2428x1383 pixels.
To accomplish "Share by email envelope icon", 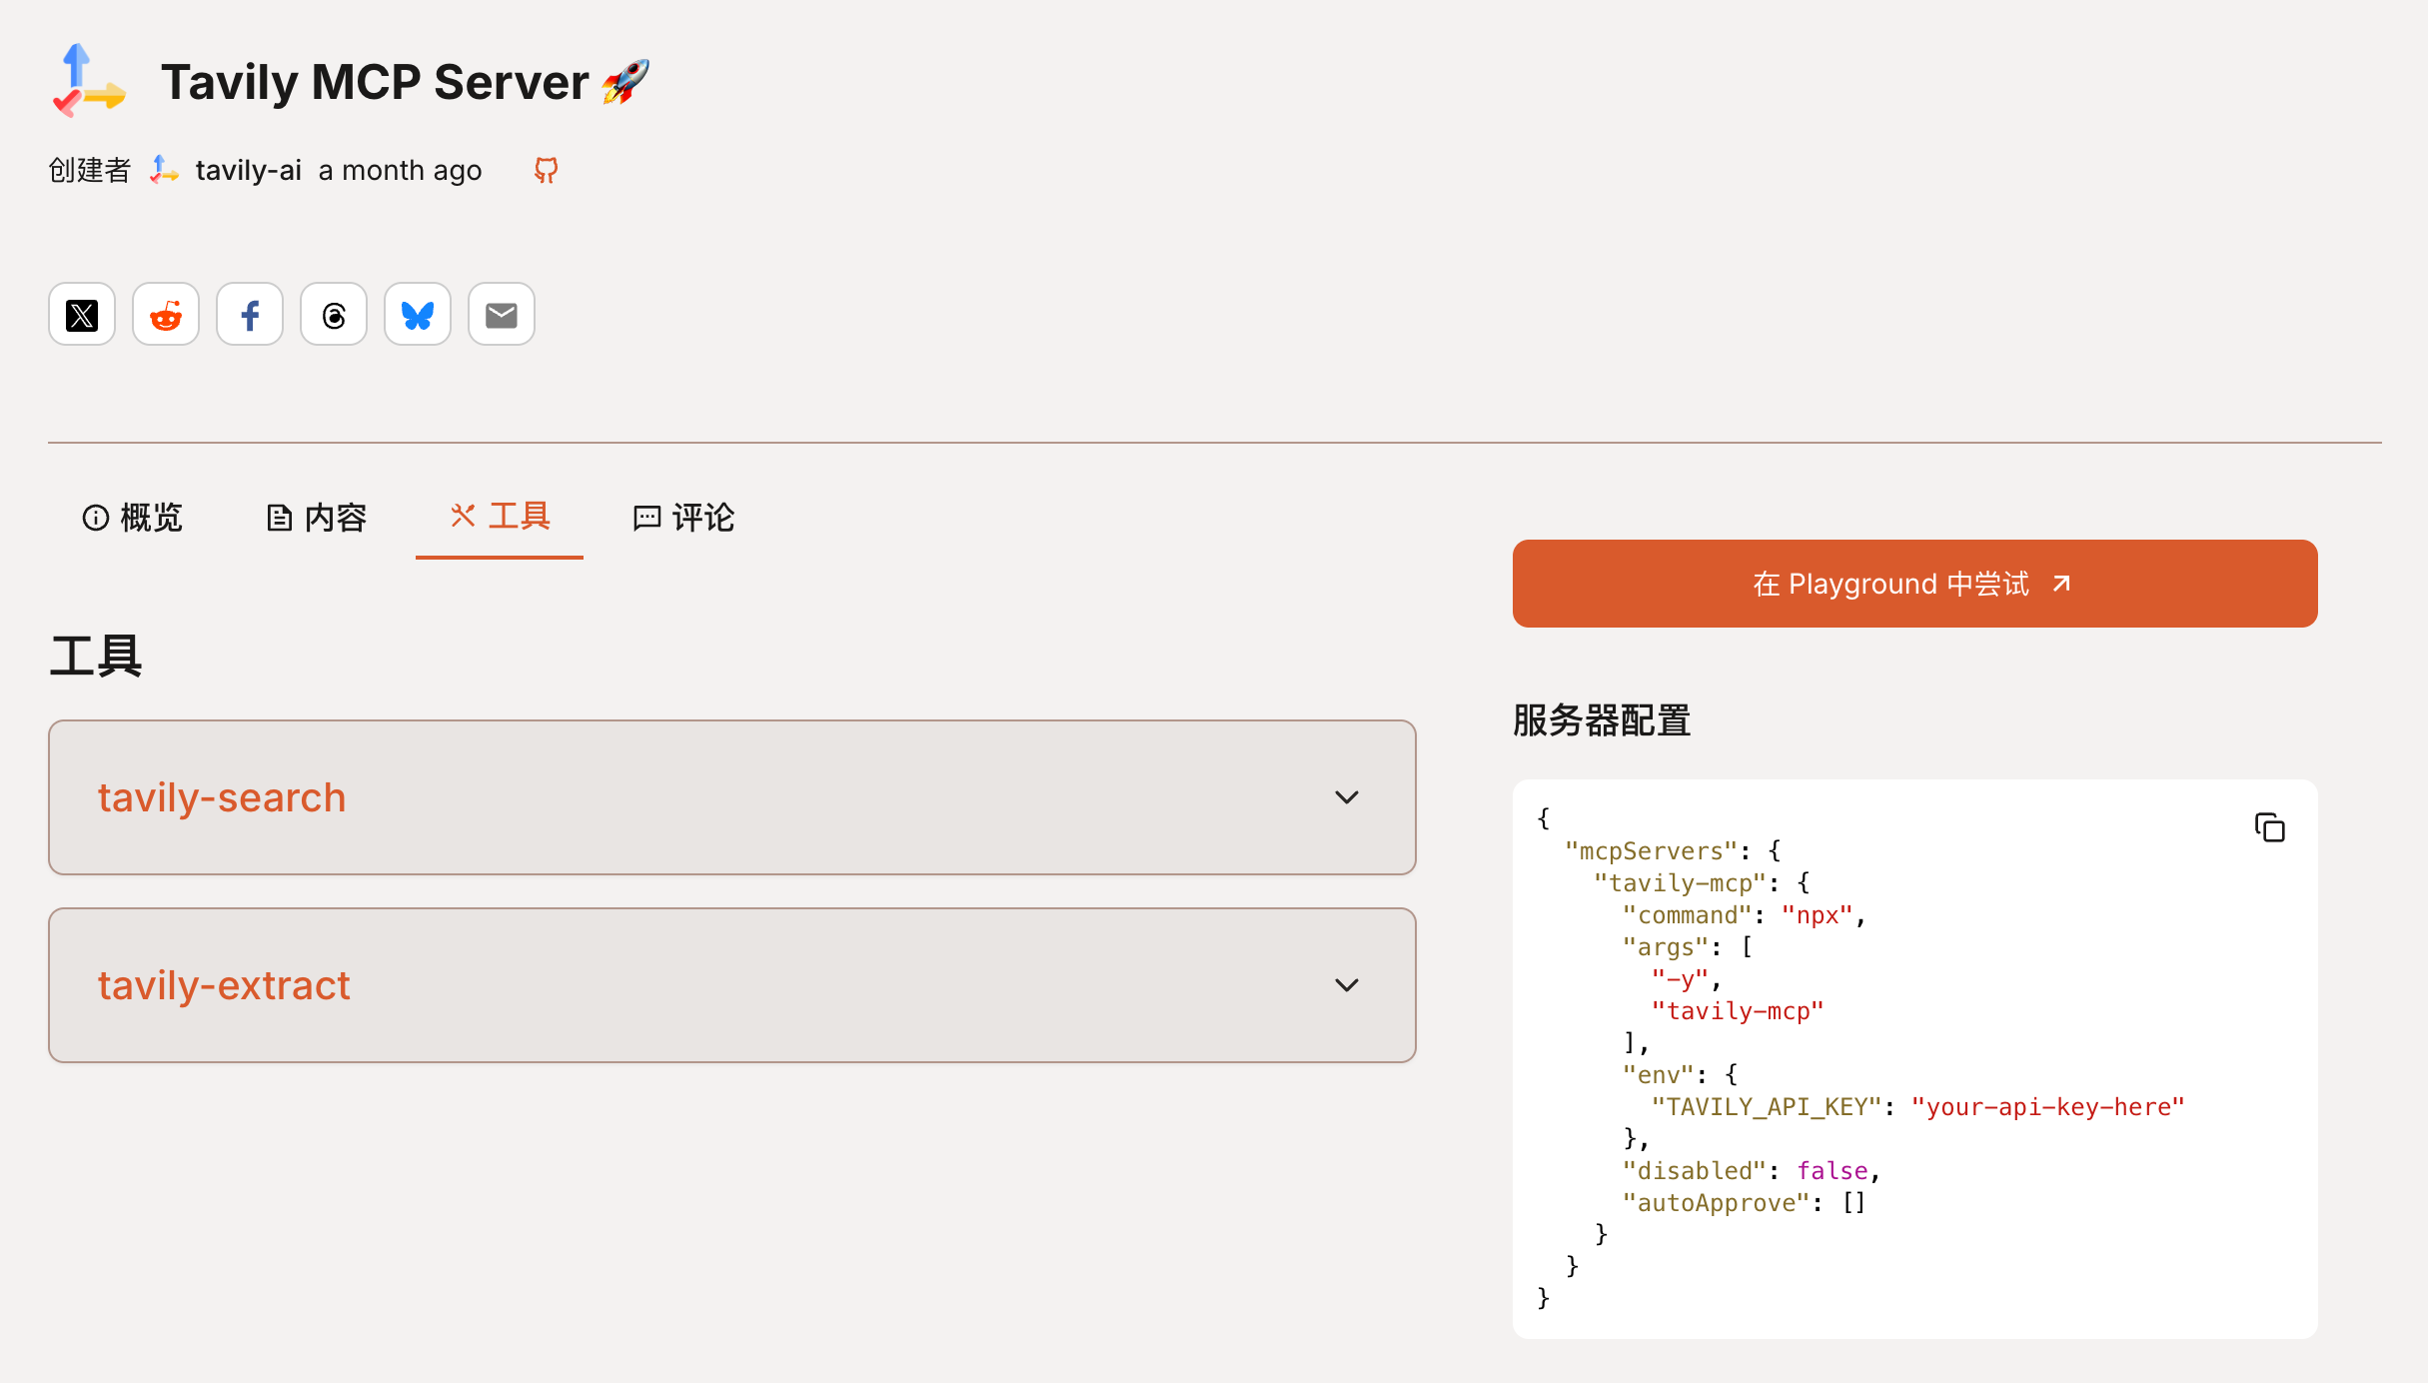I will tap(502, 315).
